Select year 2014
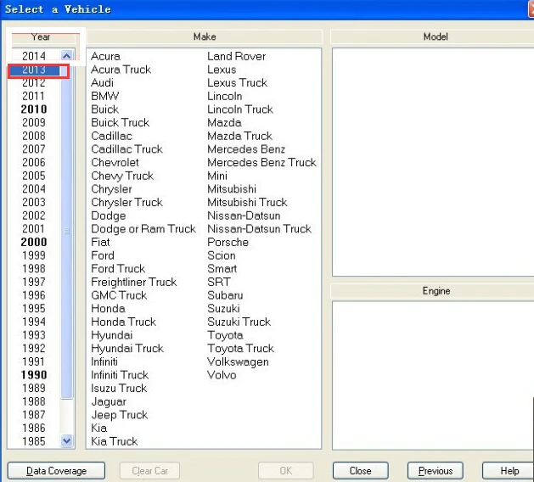The image size is (534, 482). point(34,56)
